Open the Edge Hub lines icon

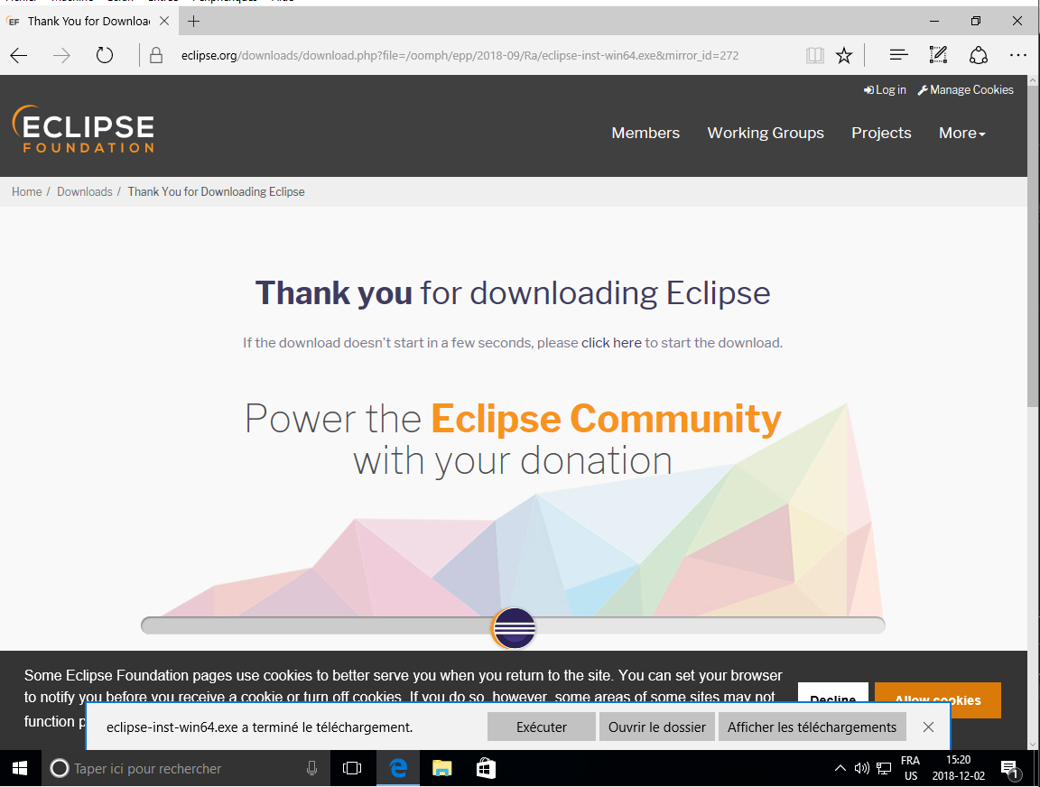pyautogui.click(x=899, y=55)
